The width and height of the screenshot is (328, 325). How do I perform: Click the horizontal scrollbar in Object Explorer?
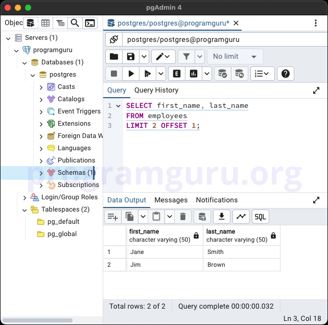click(x=38, y=320)
